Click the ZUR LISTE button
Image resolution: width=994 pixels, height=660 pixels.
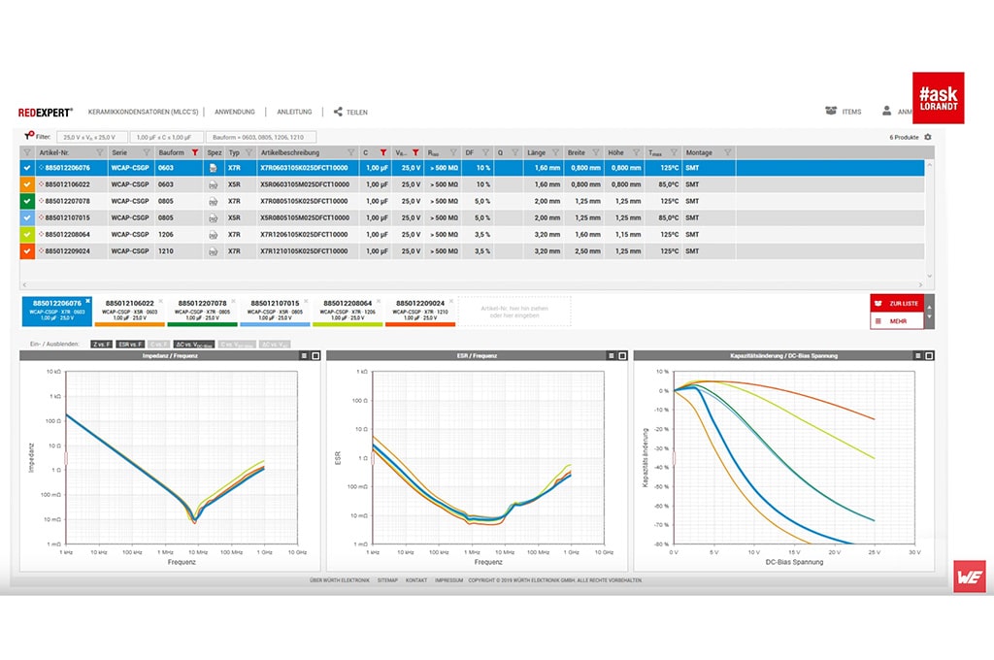[897, 303]
